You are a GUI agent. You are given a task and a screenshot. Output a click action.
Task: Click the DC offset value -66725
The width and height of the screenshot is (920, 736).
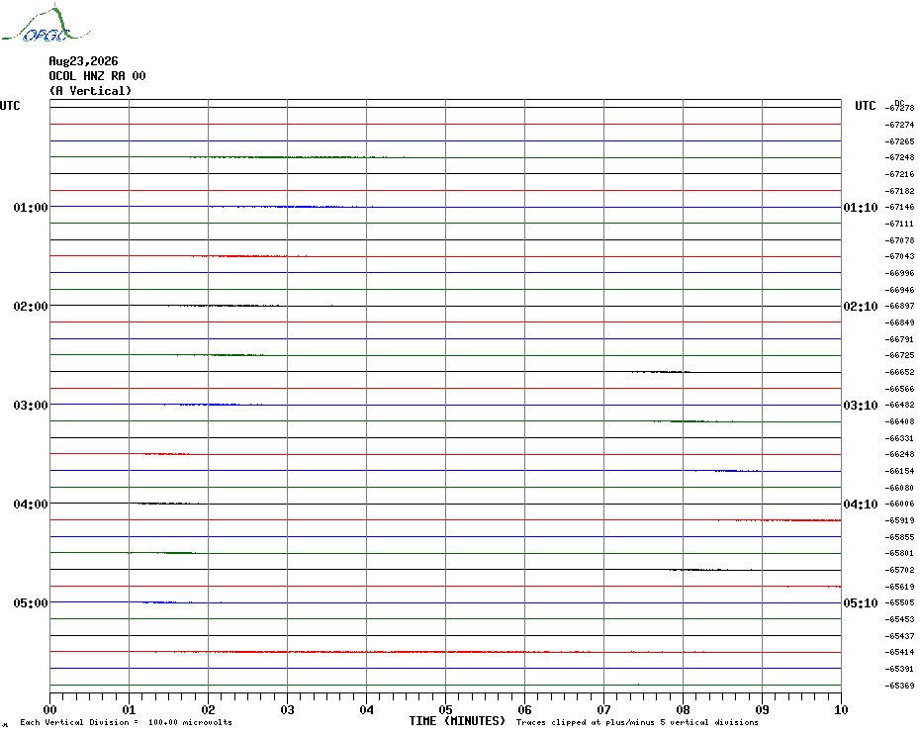[x=899, y=356]
